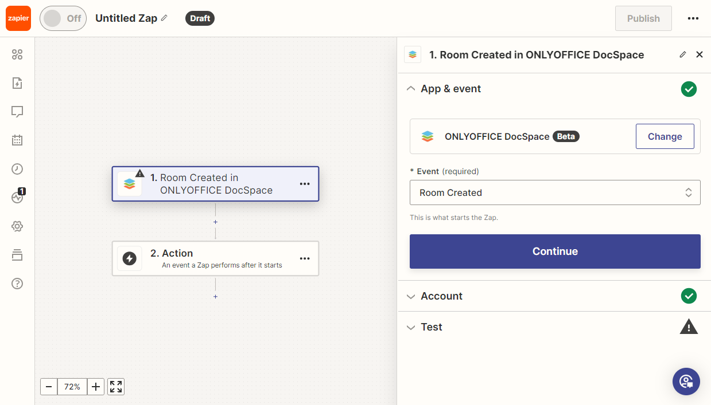Toggle the Zap On/Off switch
This screenshot has height=405, width=711.
point(63,18)
